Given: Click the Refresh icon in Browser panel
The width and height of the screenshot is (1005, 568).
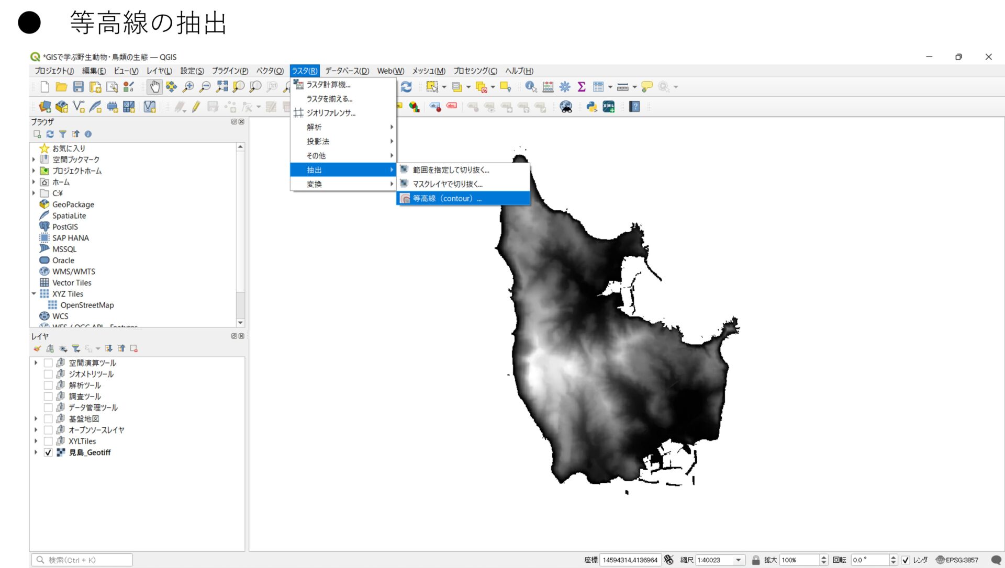Looking at the screenshot, I should pos(50,134).
